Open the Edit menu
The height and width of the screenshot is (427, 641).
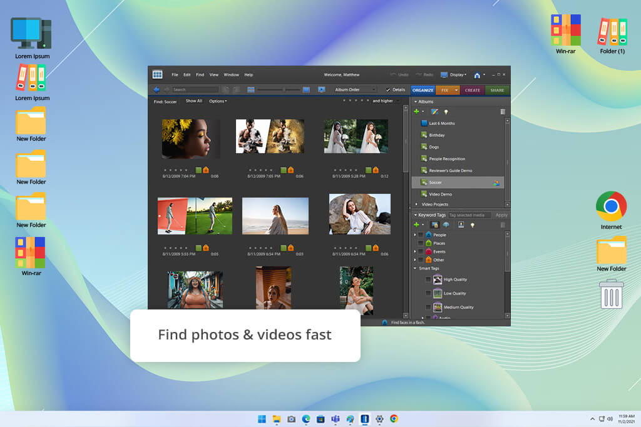tap(187, 74)
